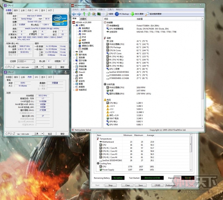The width and height of the screenshot is (223, 200).
Task: Click AIDA64 green up-level arrow icon
Action: [x=84, y=14]
